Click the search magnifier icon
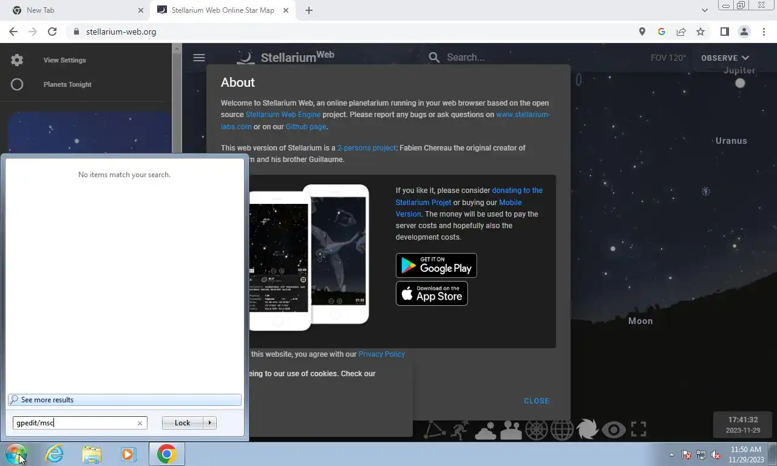 [x=434, y=58]
